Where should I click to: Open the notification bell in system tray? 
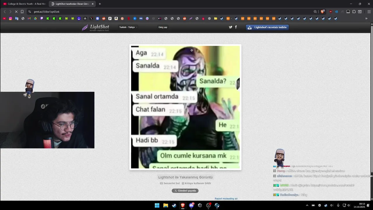point(368,205)
